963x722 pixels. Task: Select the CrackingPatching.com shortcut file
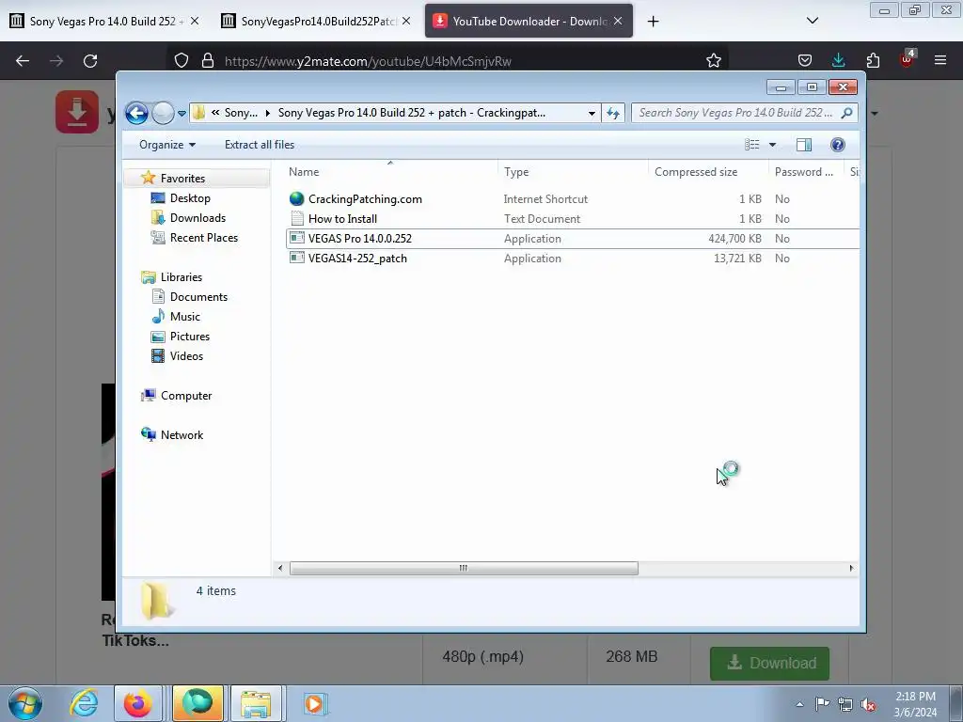coord(365,199)
